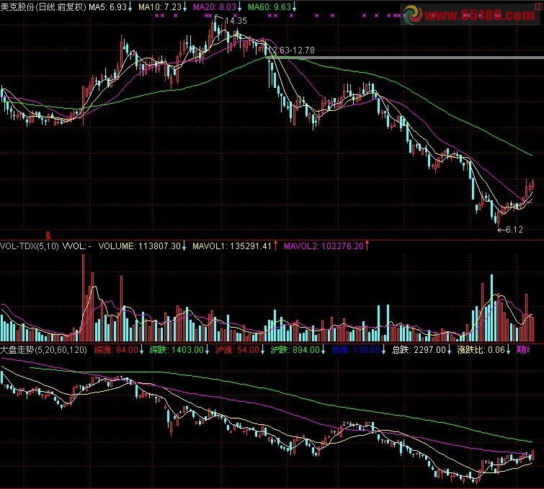Click the small red square at top-right corner

click(539, 6)
